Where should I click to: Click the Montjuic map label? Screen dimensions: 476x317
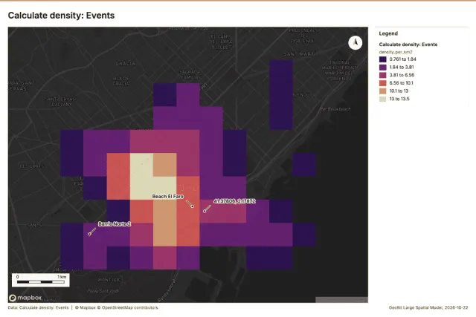(x=109, y=280)
